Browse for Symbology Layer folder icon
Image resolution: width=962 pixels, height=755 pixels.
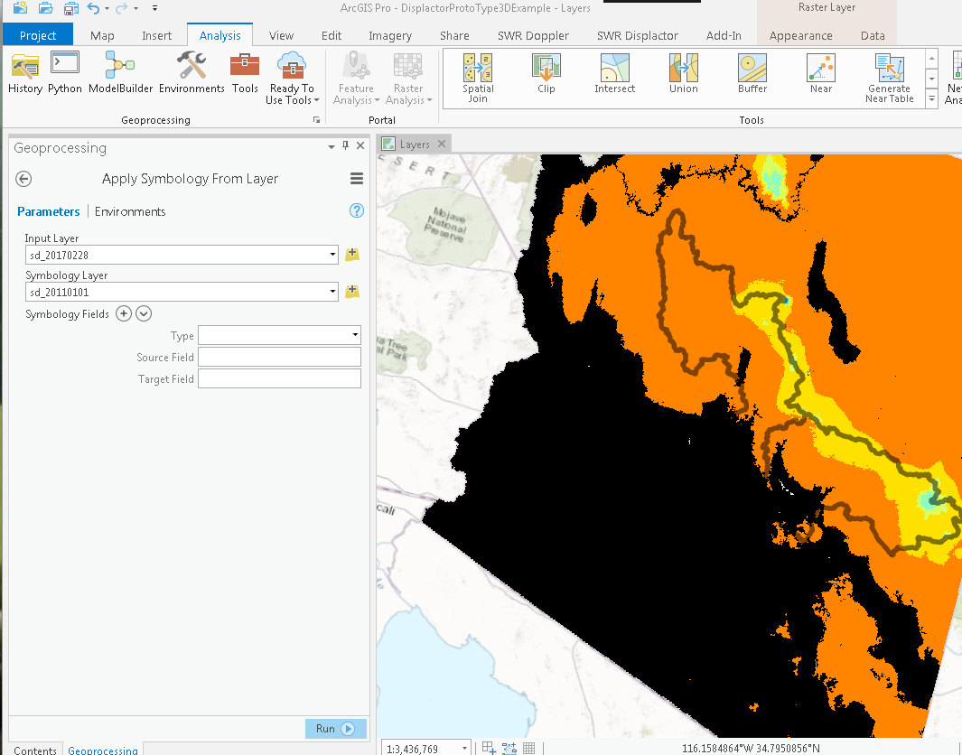point(352,292)
